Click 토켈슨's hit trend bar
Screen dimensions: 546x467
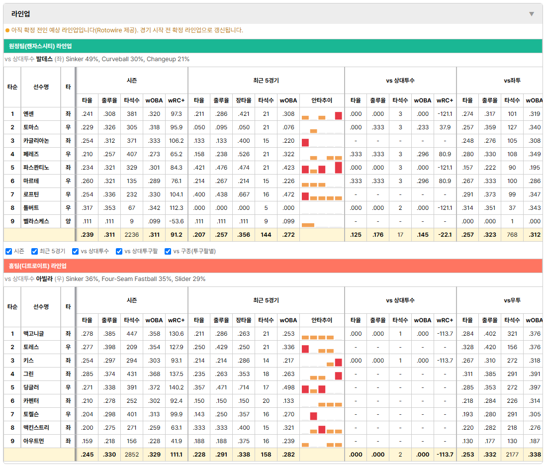[313, 416]
